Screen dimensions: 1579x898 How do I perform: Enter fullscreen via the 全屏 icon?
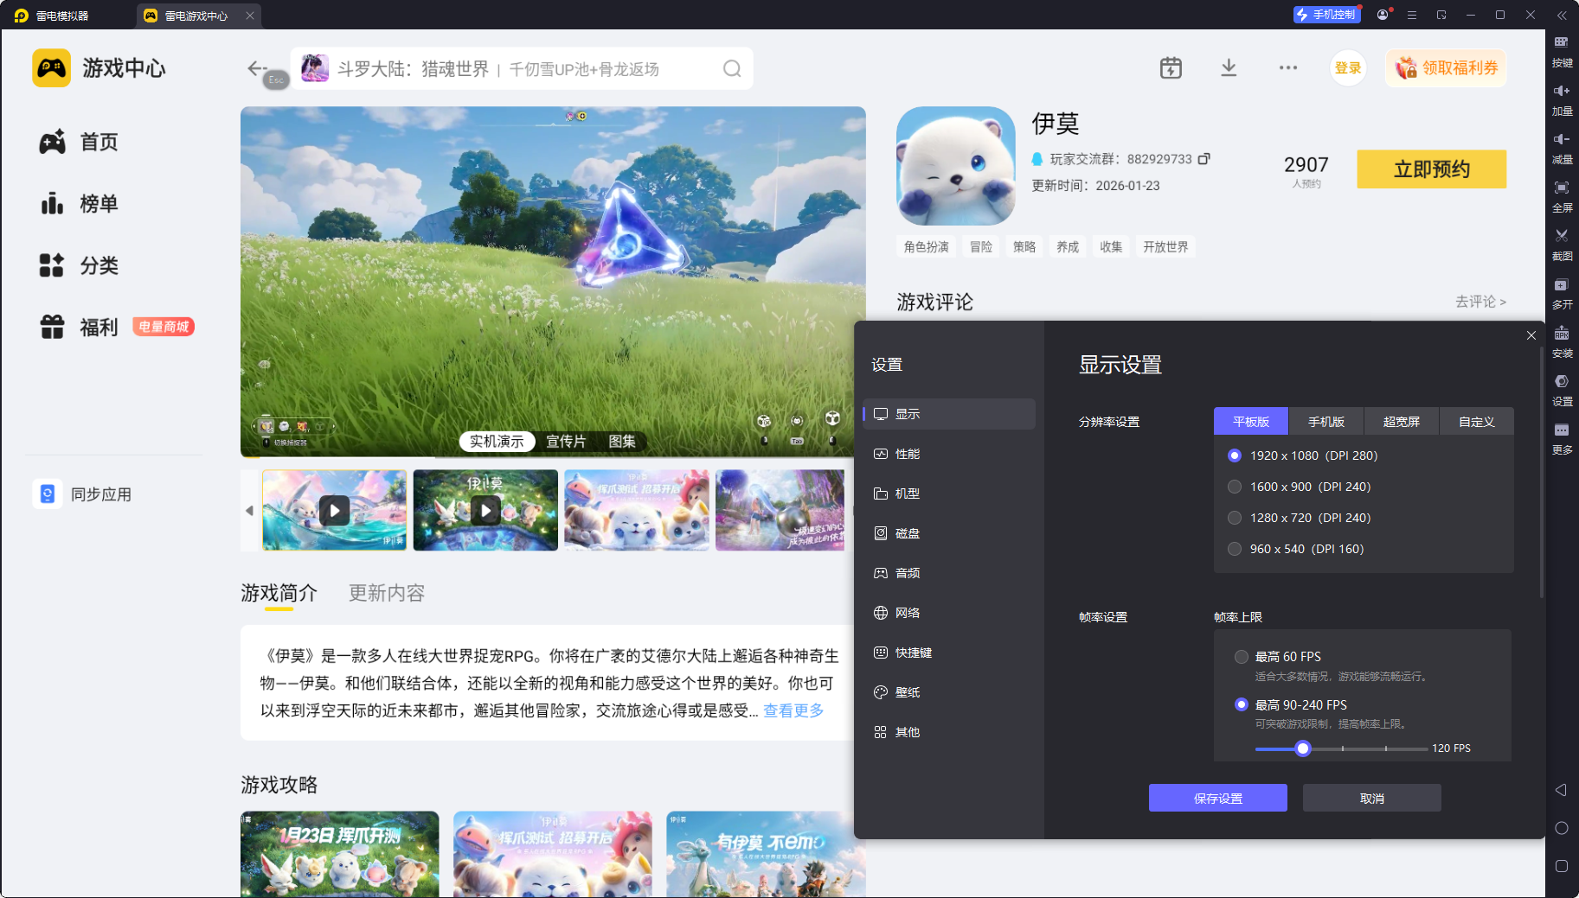coord(1562,196)
